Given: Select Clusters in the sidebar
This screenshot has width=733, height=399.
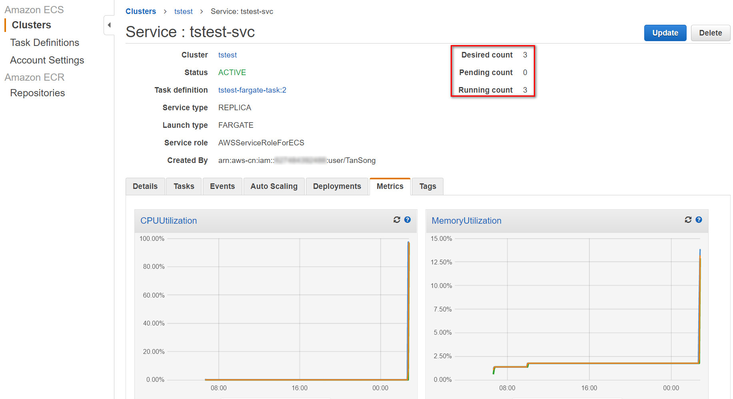Looking at the screenshot, I should 32,25.
